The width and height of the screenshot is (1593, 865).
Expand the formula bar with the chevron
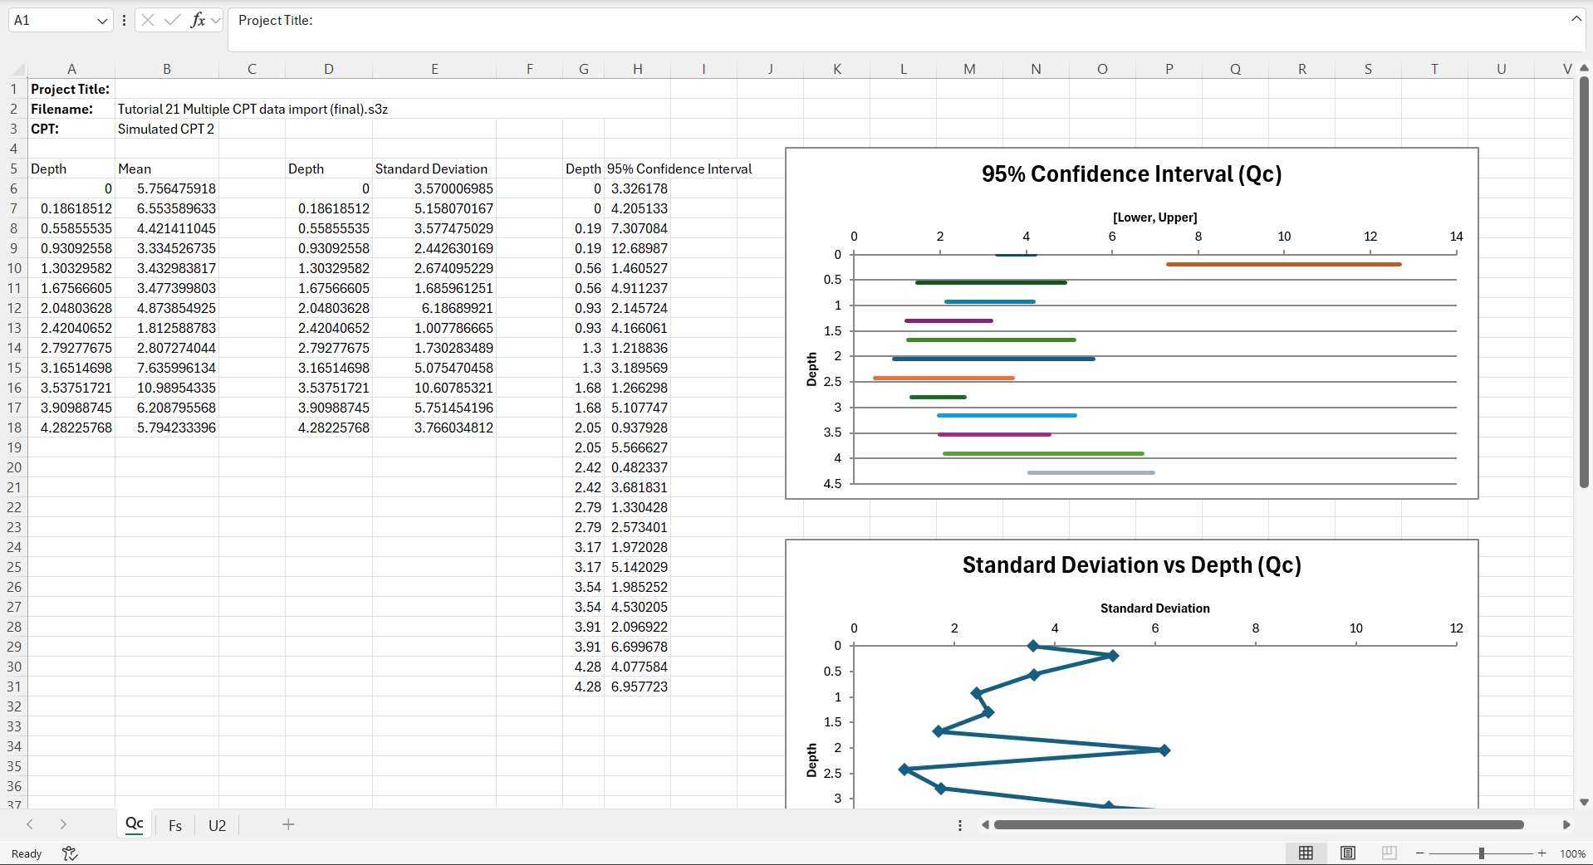tap(1576, 18)
